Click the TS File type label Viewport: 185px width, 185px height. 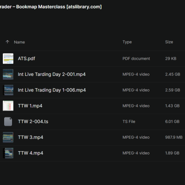tap(129, 122)
